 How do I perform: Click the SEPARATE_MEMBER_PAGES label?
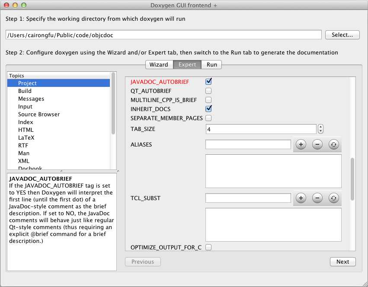point(166,118)
